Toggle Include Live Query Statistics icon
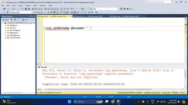 pos(65,12)
